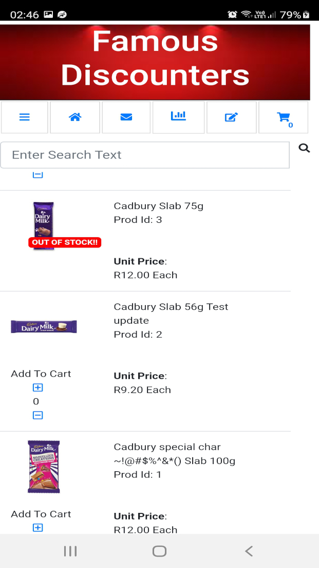Click the edit pencil icon
The height and width of the screenshot is (568, 319).
[x=231, y=117]
